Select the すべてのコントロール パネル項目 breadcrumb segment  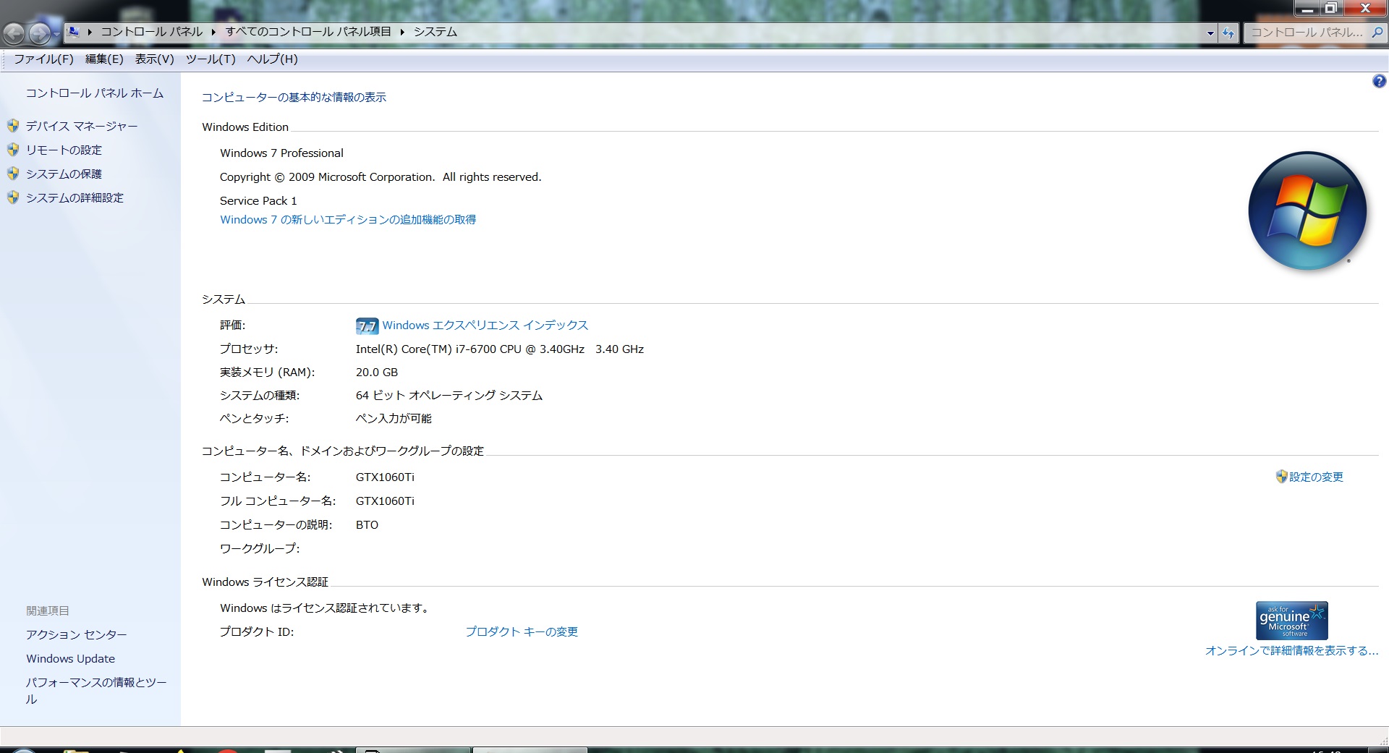(308, 32)
